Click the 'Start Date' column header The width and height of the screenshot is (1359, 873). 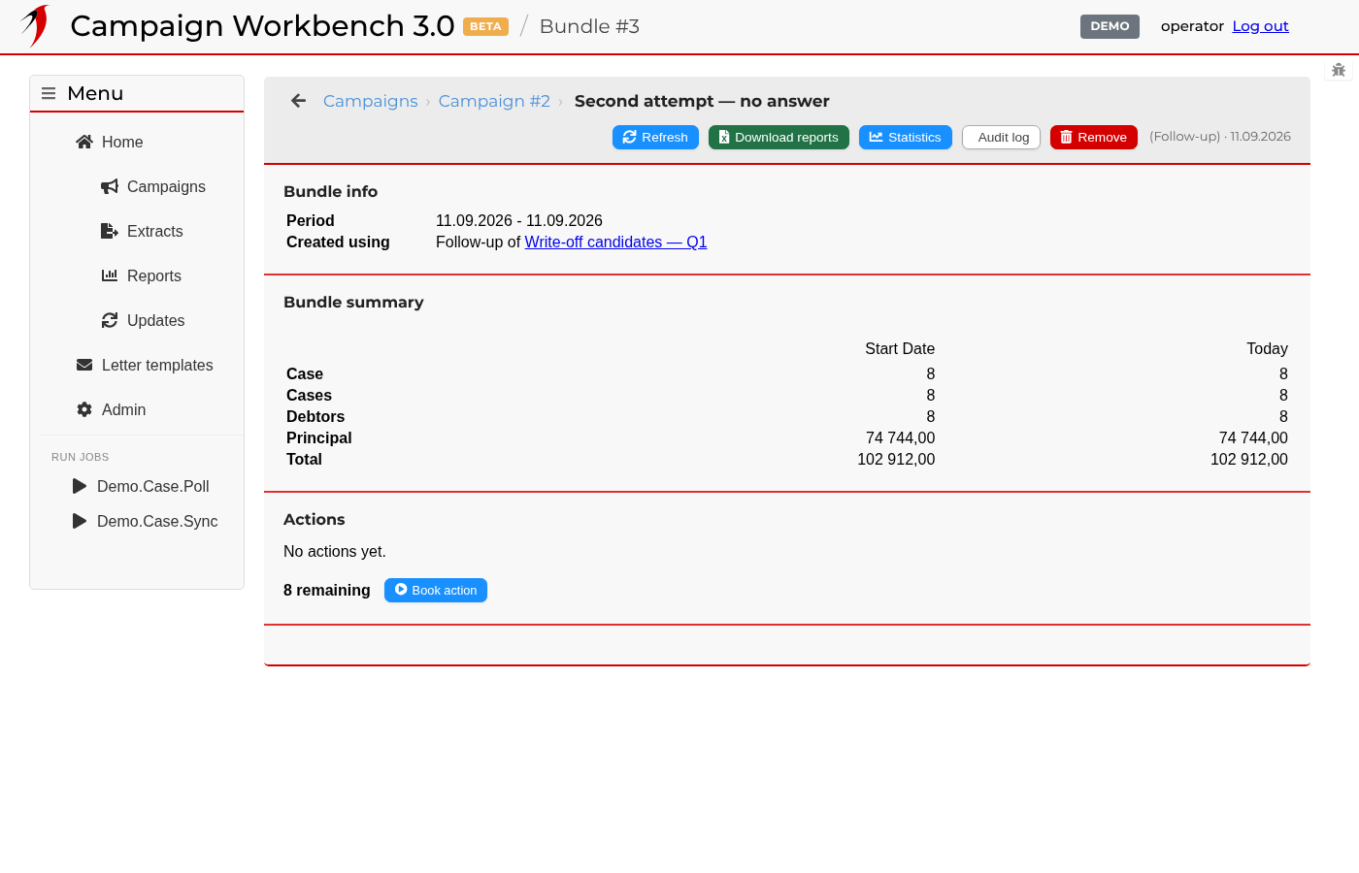click(900, 348)
